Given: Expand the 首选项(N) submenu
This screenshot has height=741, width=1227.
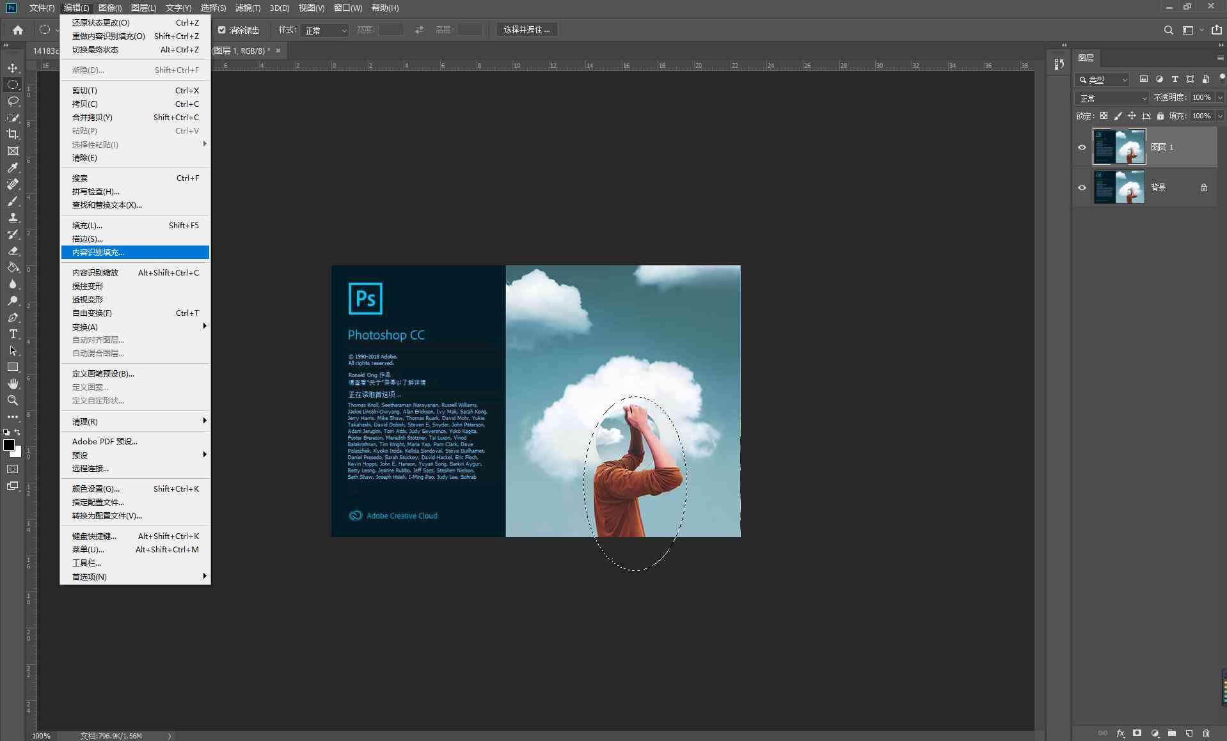Looking at the screenshot, I should pyautogui.click(x=136, y=577).
